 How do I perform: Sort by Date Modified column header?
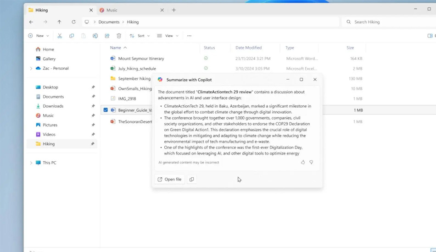click(249, 48)
